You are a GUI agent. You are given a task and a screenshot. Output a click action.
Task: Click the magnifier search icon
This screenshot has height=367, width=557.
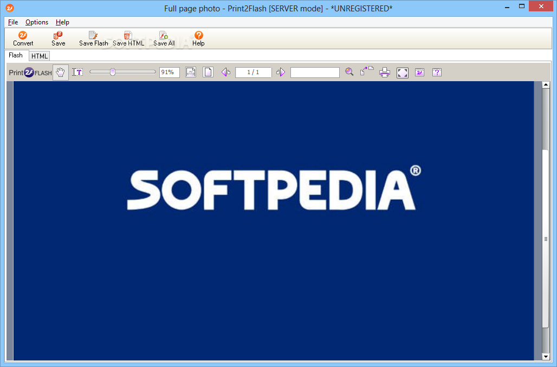click(x=349, y=72)
